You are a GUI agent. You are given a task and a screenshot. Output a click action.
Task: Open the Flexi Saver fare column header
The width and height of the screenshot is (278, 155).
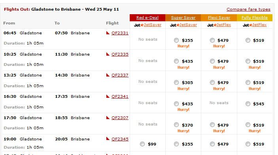219,18
